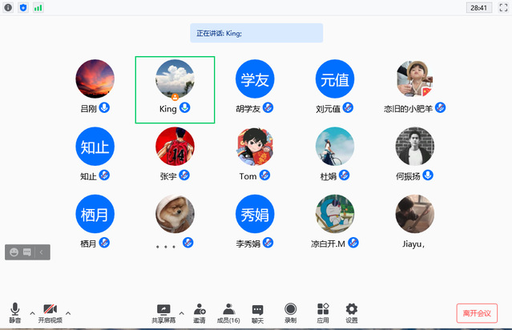Turn on camera with 开启视频
Image resolution: width=512 pixels, height=330 pixels.
[50, 309]
